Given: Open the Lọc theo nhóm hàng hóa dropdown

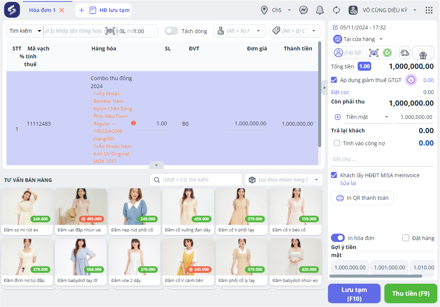Looking at the screenshot, I should pyautogui.click(x=316, y=179).
